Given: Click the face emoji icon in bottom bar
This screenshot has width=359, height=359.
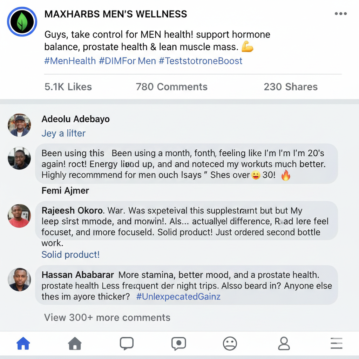Looking at the screenshot, I should point(230,344).
